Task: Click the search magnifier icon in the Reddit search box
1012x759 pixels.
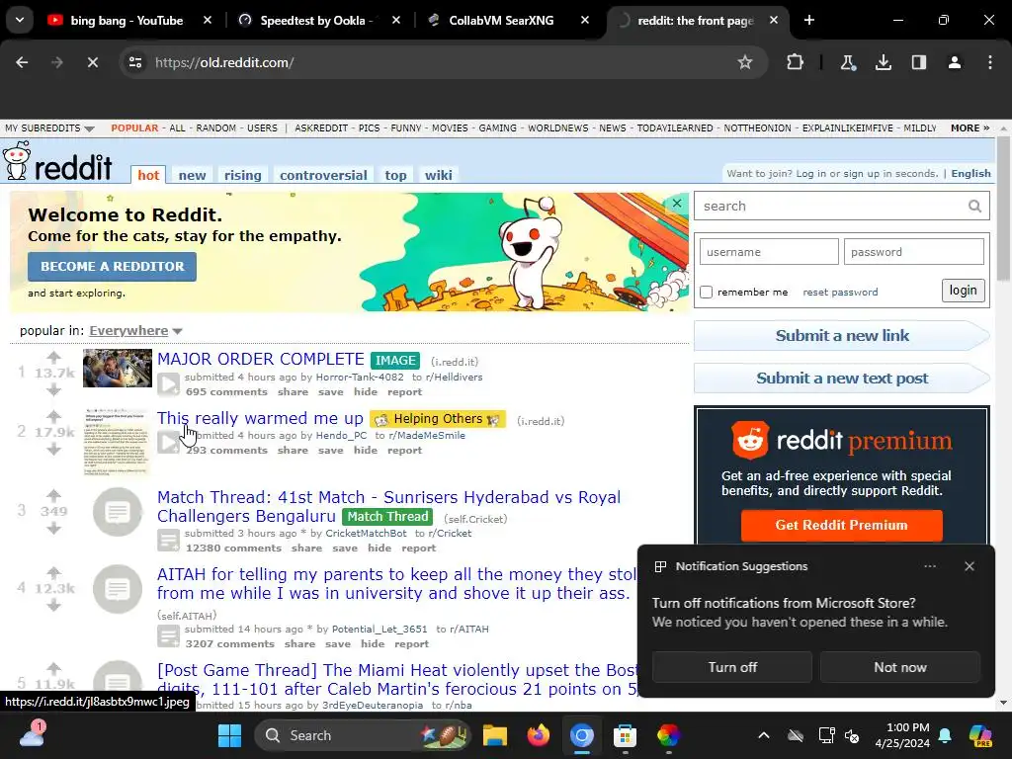Action: click(974, 206)
